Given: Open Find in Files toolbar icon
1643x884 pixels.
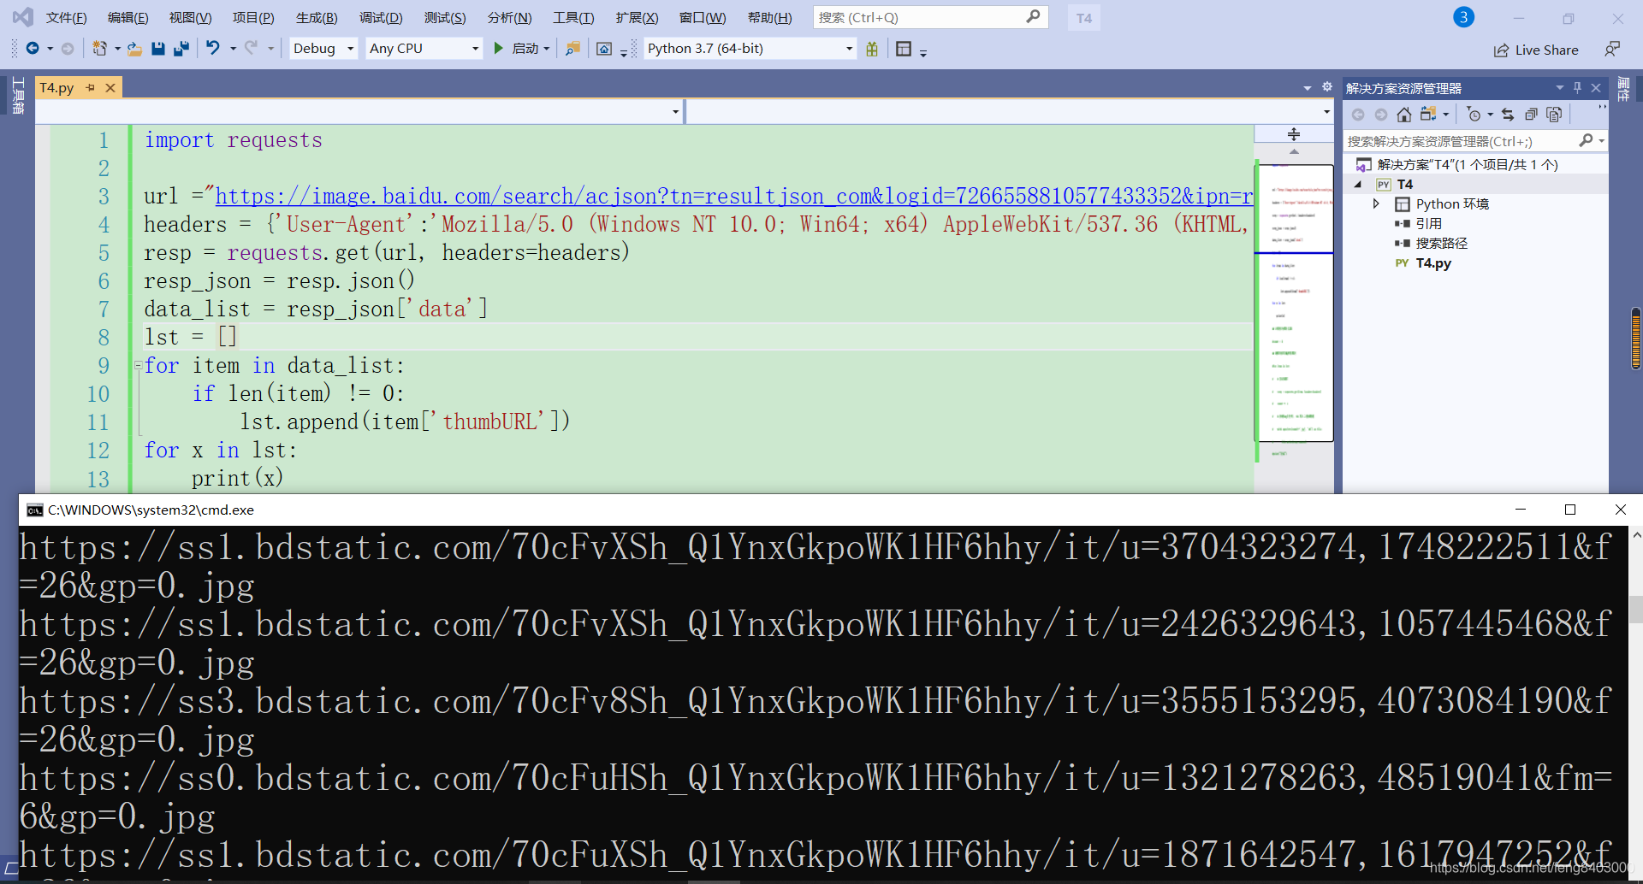Looking at the screenshot, I should [572, 49].
